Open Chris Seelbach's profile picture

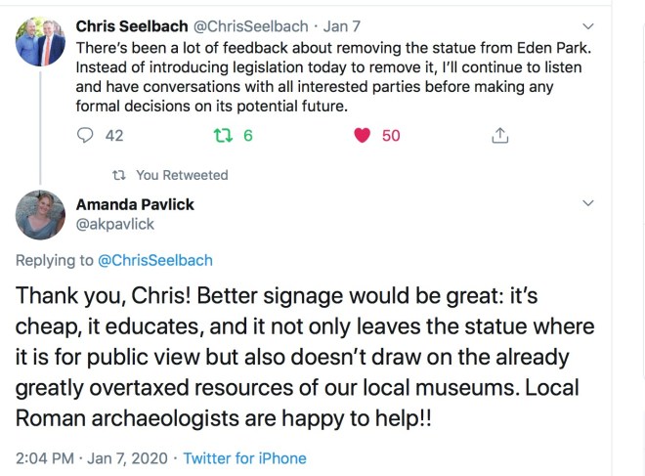41,44
